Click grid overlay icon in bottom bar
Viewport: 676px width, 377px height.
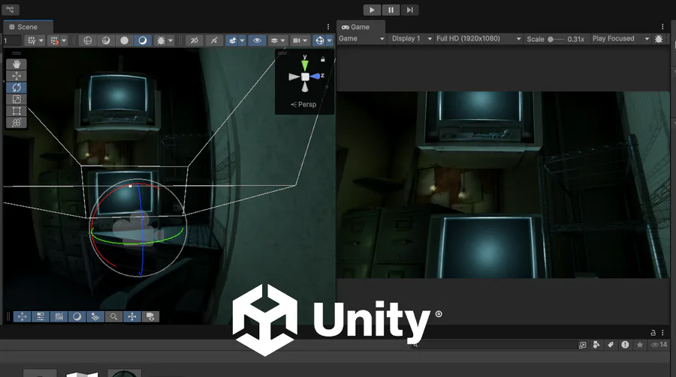[x=59, y=317]
